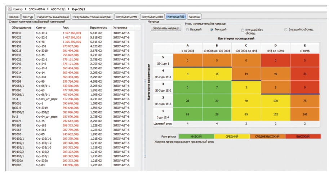Select the row with contour К-р-99

pos(72,82)
